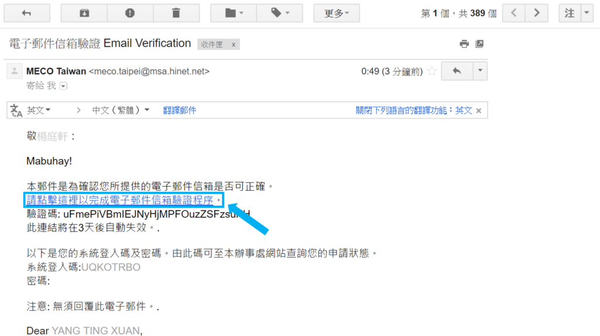Image resolution: width=600 pixels, height=336 pixels.
Task: Print the message using the printer icon
Action: (464, 44)
